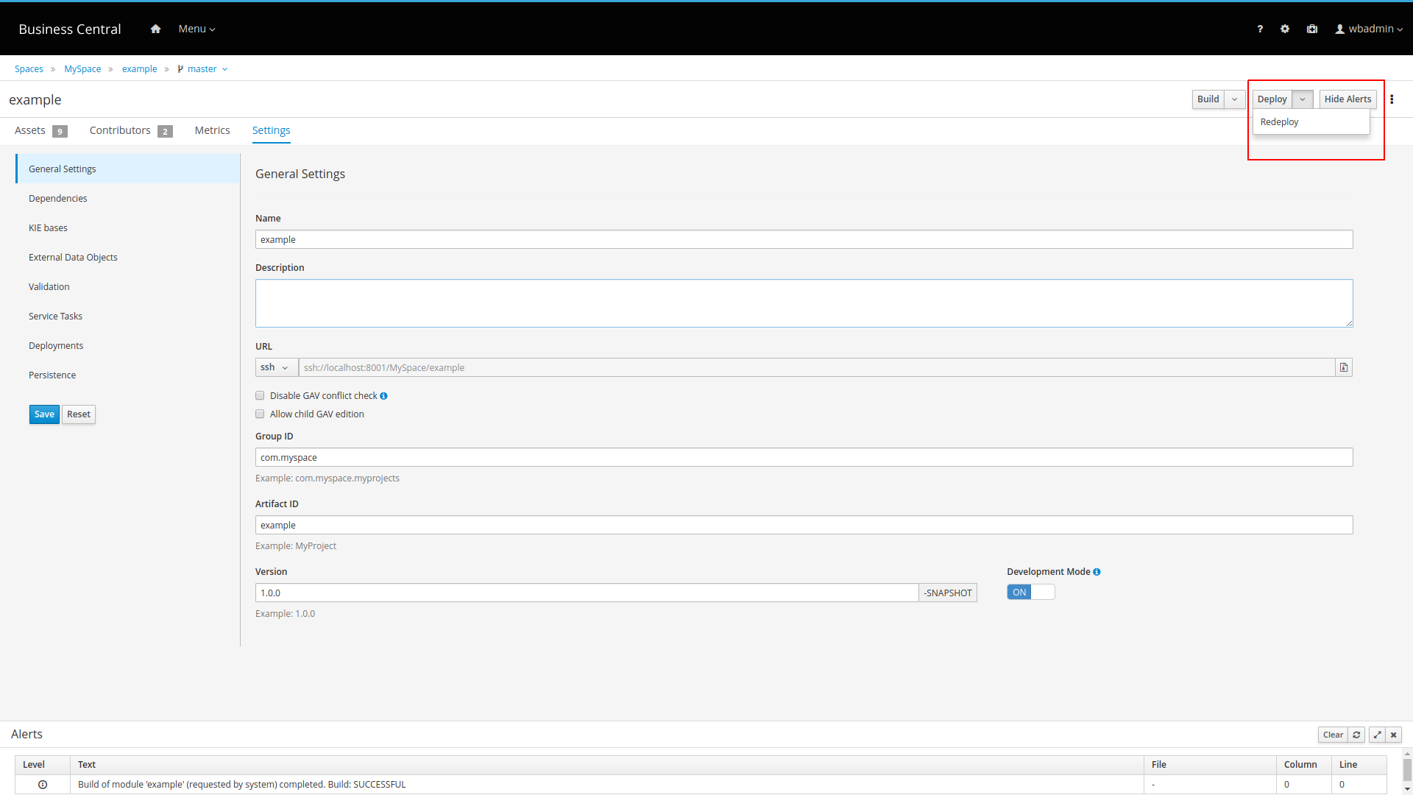
Task: Click the copy URL icon next to SSH field
Action: [x=1344, y=367]
